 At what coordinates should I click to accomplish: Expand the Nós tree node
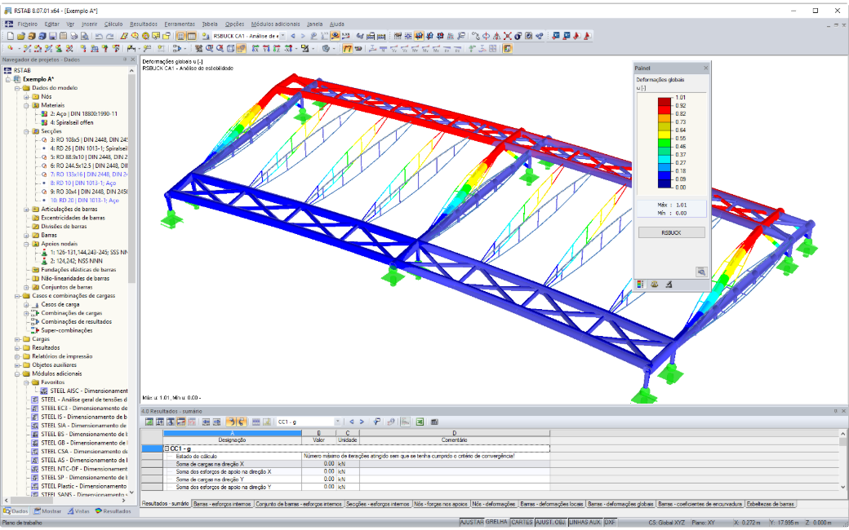point(26,97)
